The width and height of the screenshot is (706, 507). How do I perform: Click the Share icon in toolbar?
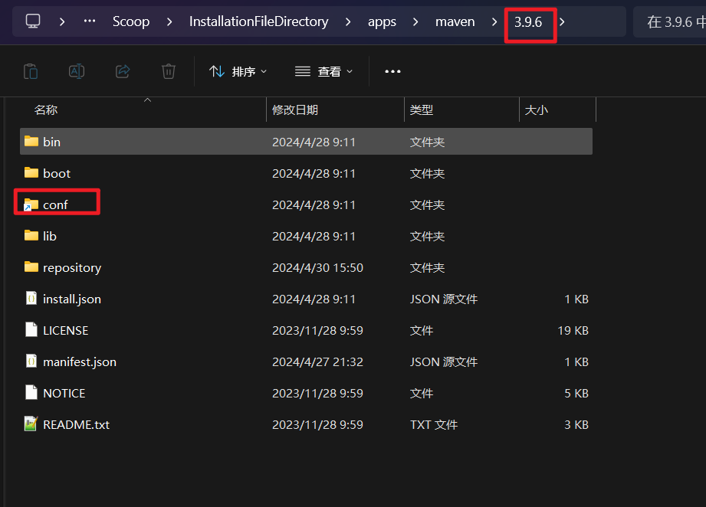123,71
